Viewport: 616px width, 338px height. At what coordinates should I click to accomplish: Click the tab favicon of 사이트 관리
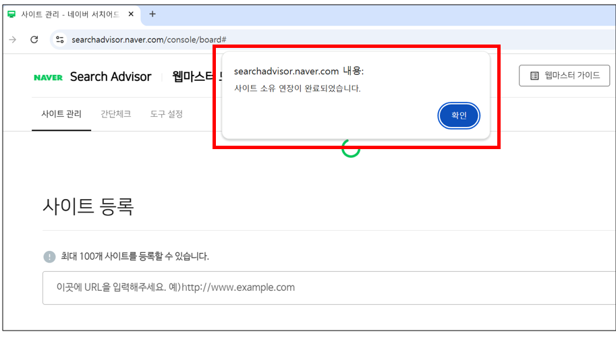pos(11,15)
